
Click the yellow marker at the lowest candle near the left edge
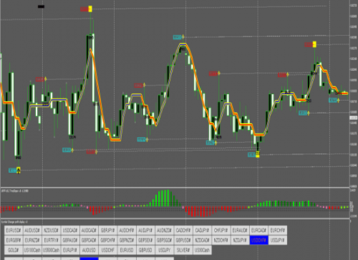(18, 170)
